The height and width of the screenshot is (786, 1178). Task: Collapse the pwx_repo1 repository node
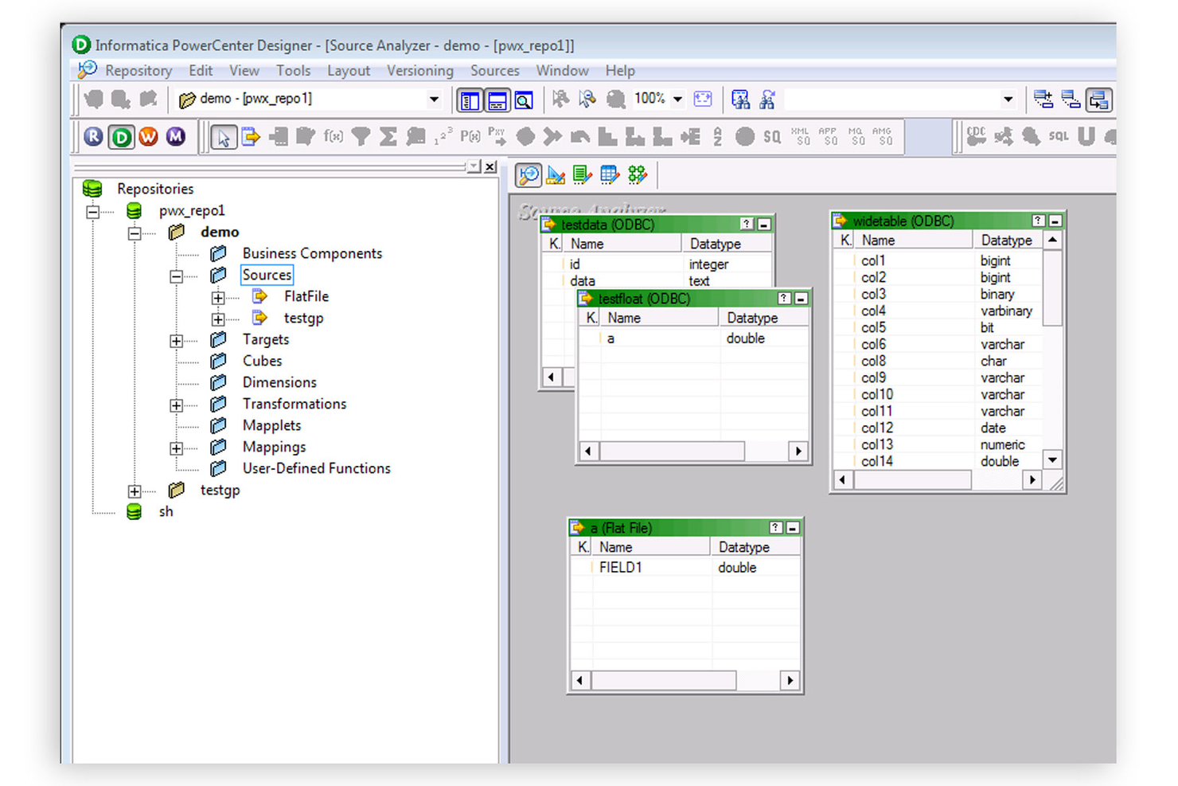click(x=93, y=212)
